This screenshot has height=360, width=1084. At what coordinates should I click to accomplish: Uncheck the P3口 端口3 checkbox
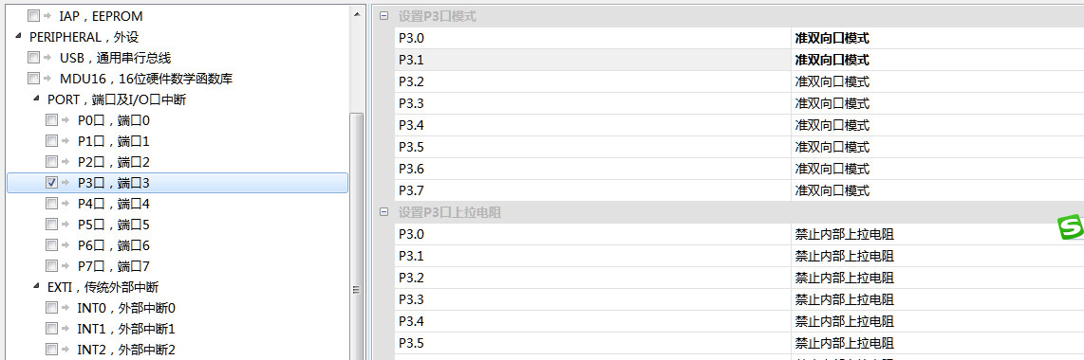tap(52, 183)
